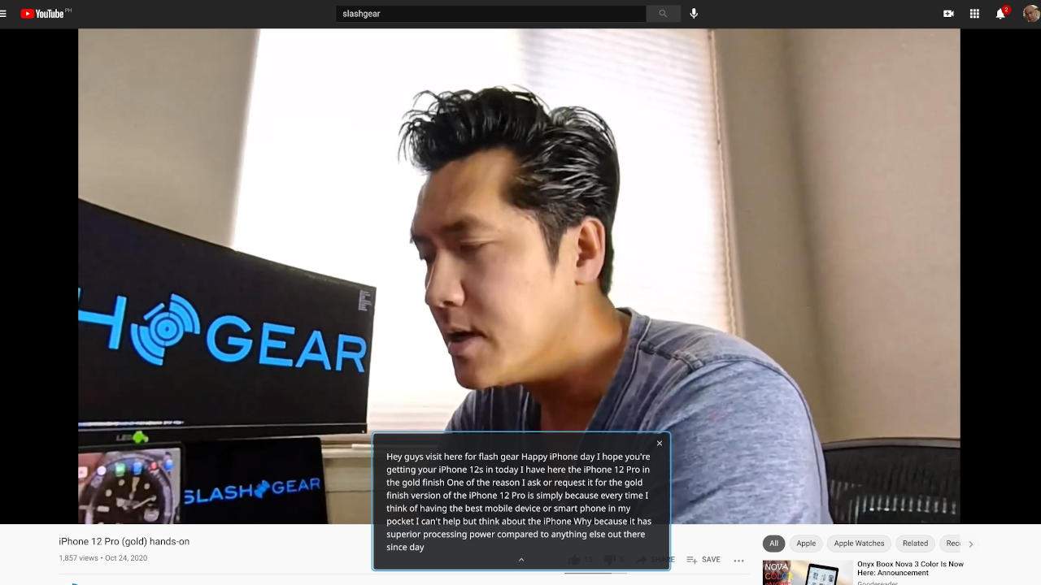Open the user account avatar menu
Screen dimensions: 1041x585
pyautogui.click(x=1030, y=14)
